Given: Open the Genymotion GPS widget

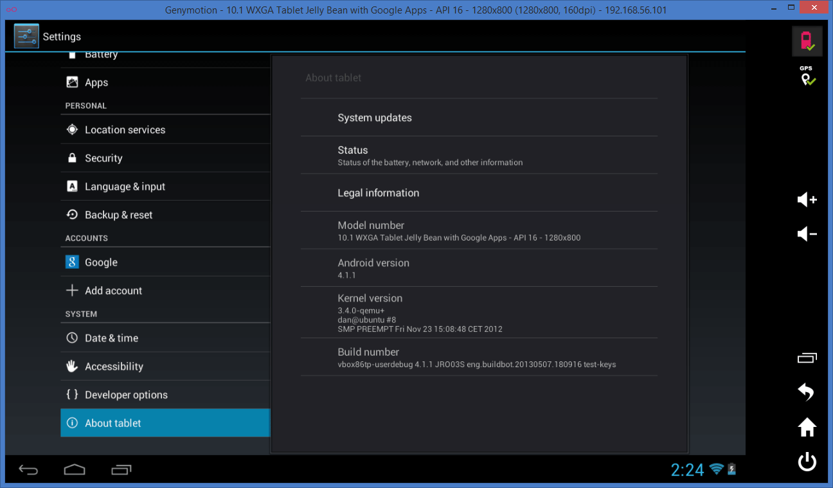Looking at the screenshot, I should click(x=807, y=76).
